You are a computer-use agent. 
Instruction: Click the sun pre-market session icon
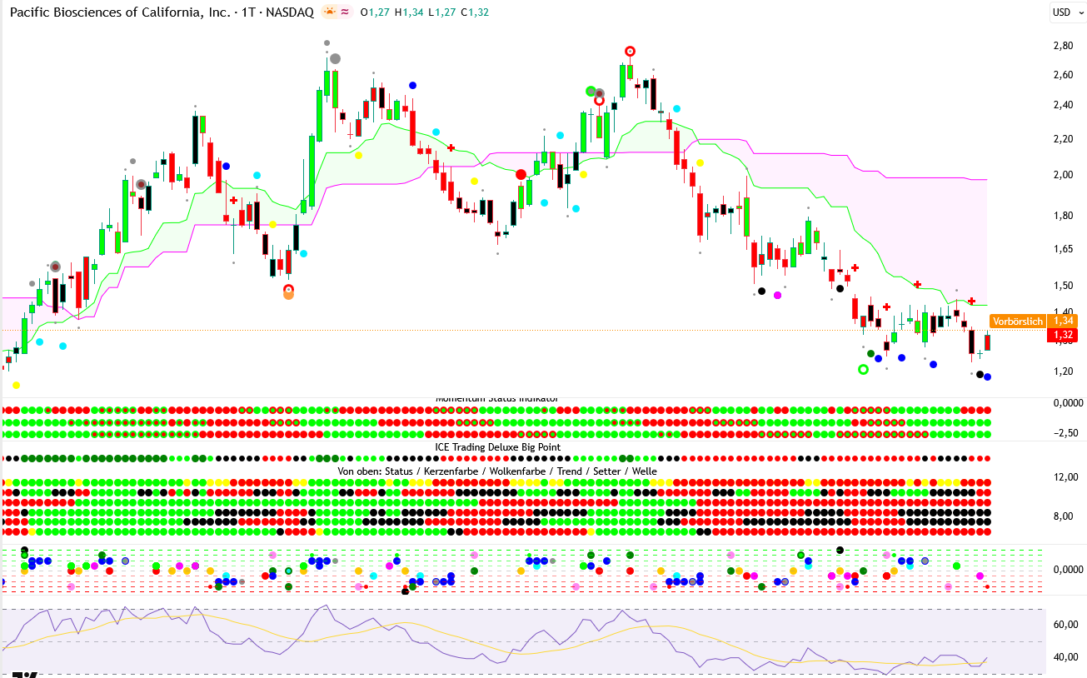(x=330, y=12)
